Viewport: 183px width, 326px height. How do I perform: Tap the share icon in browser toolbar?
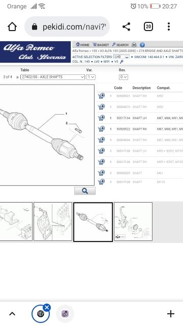(x=127, y=26)
